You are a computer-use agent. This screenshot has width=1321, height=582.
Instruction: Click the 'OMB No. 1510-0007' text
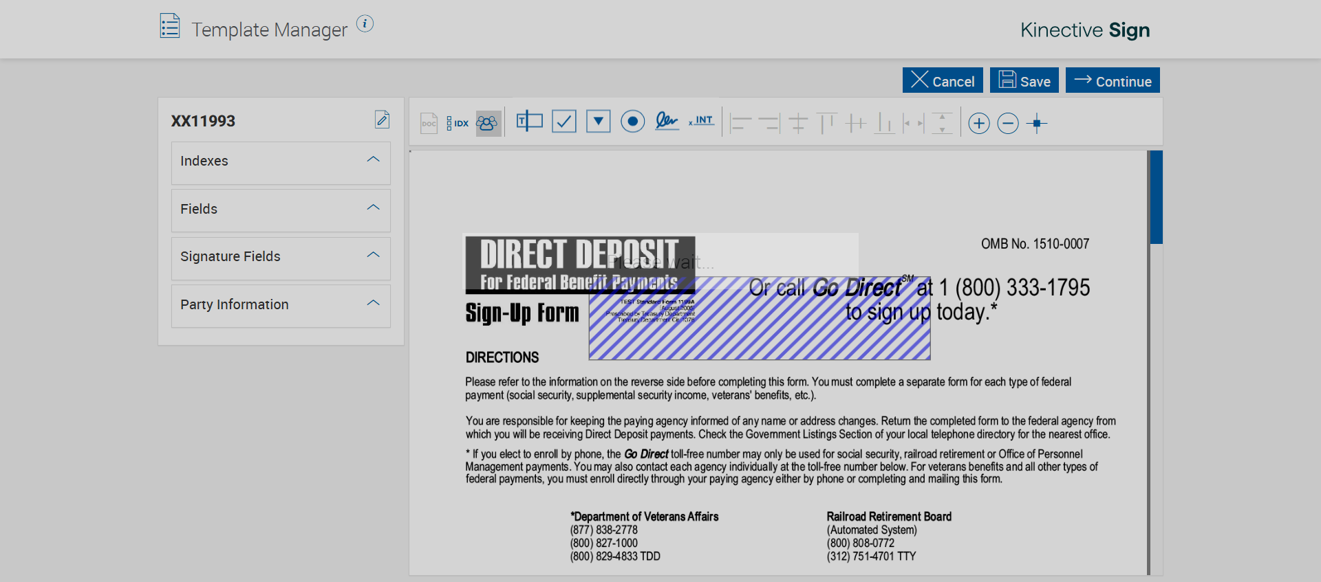(x=1035, y=244)
